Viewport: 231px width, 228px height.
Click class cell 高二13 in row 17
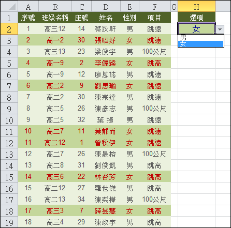pos(55,200)
